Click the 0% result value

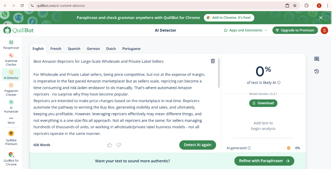[263, 72]
